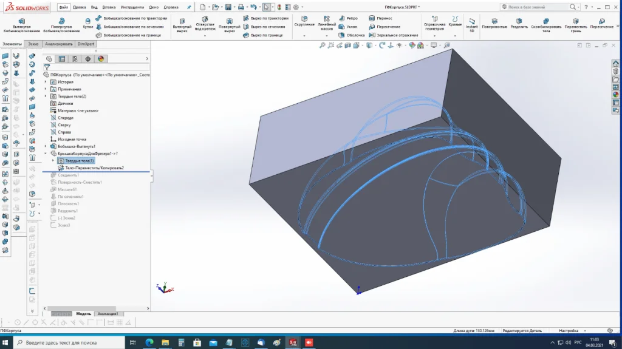Expand the Бобышка-Вытянуть1 feature
Screen dimensions: 622x349
click(x=46, y=146)
